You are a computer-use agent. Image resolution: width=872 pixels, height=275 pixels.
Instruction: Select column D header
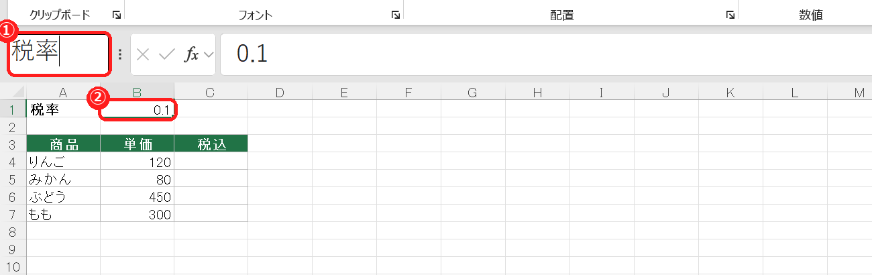[x=280, y=93]
